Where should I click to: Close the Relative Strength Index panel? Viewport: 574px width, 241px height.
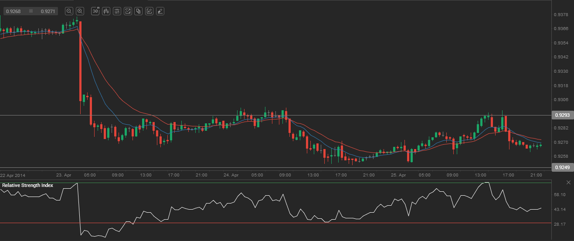coord(568,182)
